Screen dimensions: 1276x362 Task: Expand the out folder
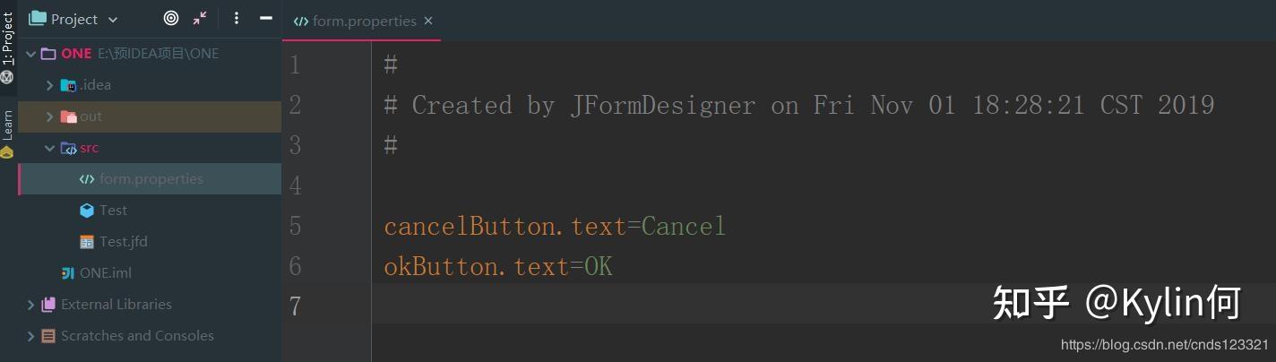(x=50, y=116)
